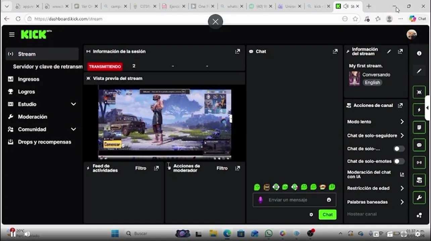Click the TRANSMITIENDO status badge
The width and height of the screenshot is (431, 241).
point(105,67)
